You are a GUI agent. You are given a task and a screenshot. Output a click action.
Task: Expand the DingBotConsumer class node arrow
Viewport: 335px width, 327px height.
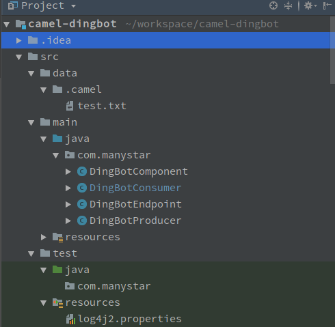click(x=68, y=188)
